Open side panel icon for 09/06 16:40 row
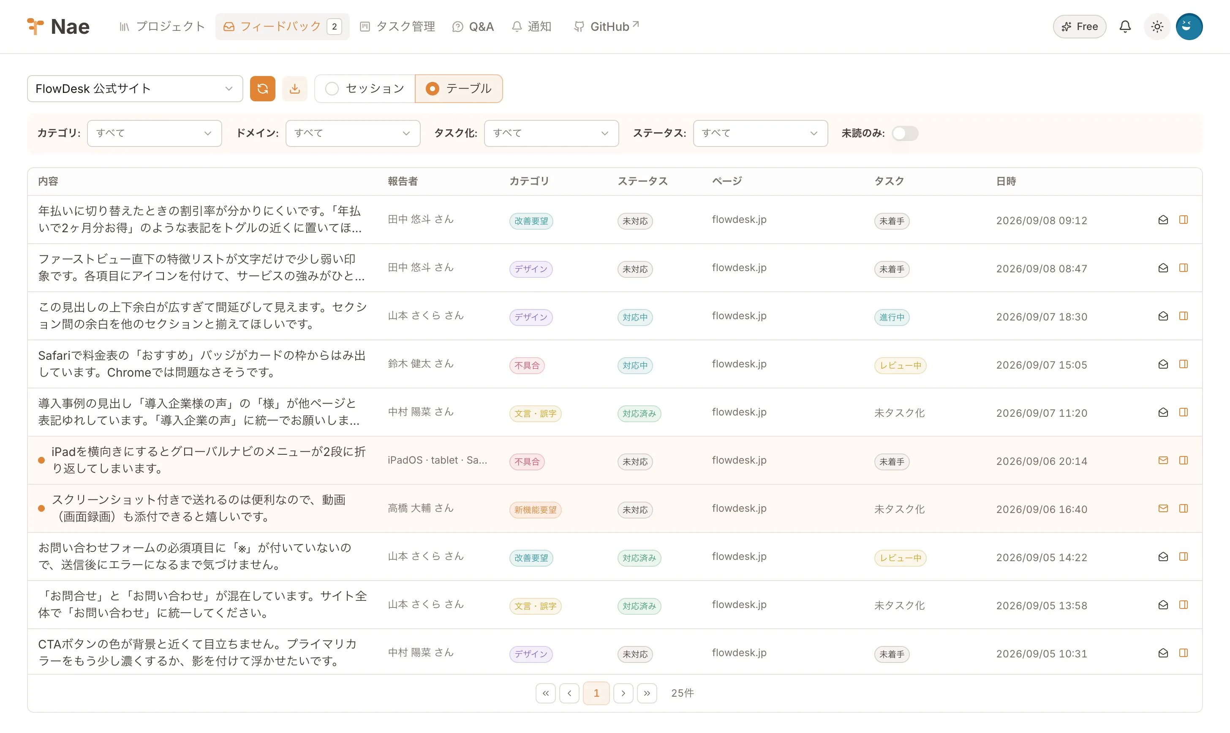This screenshot has width=1230, height=733. pyautogui.click(x=1183, y=509)
